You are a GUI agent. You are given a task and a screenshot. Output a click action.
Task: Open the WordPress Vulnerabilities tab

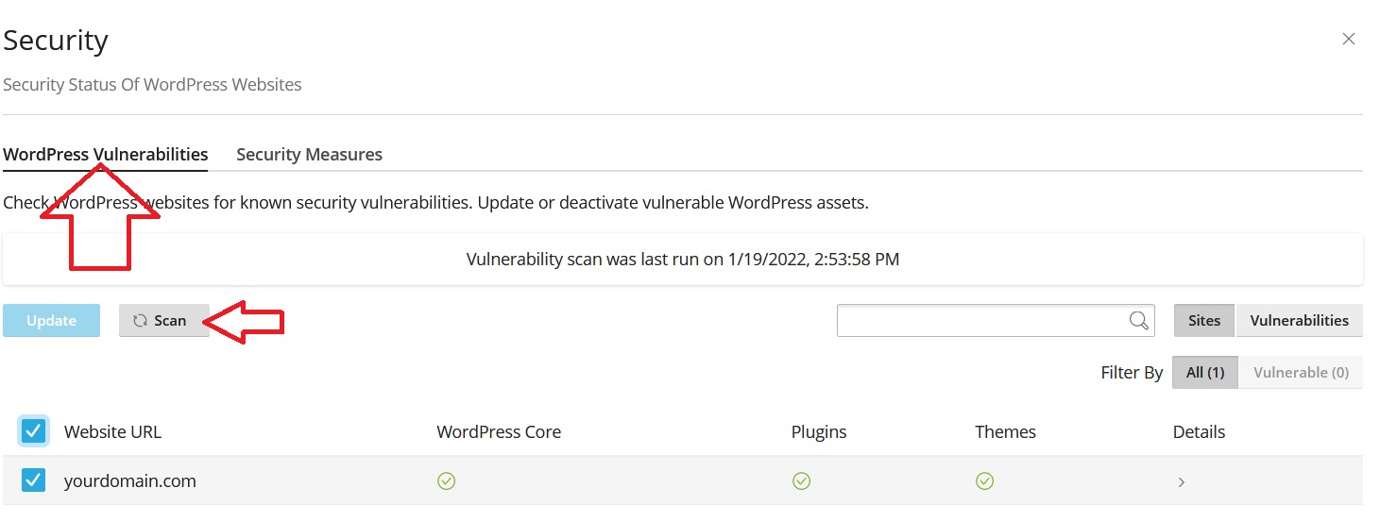(106, 154)
